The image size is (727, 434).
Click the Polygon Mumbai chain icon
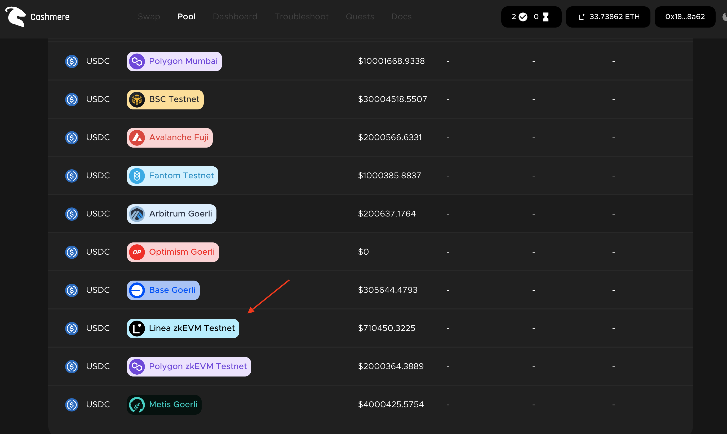(137, 61)
